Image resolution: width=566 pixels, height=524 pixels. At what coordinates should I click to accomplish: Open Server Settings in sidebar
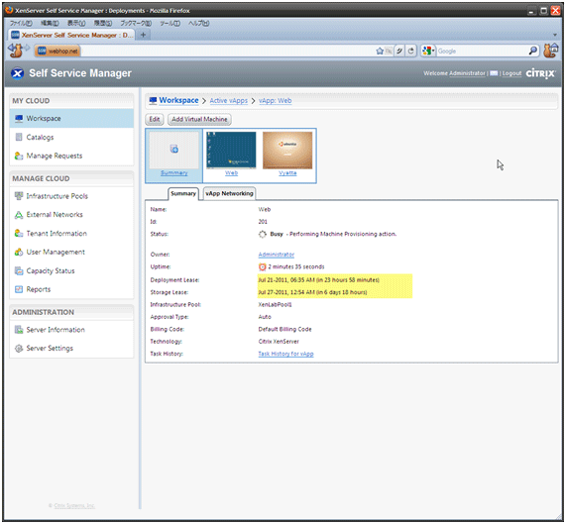pos(71,349)
